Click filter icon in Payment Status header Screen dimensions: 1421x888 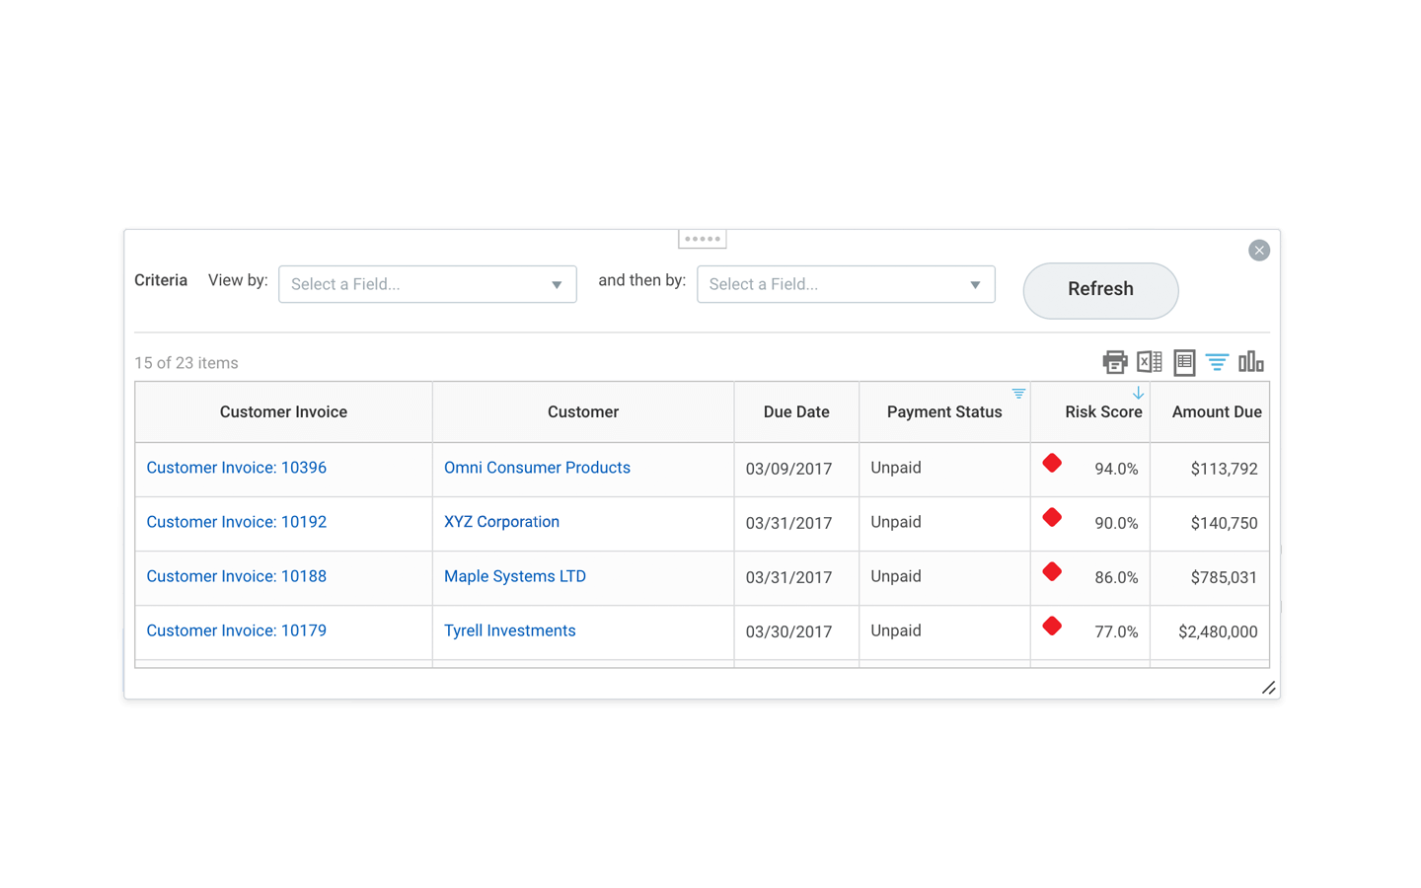pos(1018,394)
